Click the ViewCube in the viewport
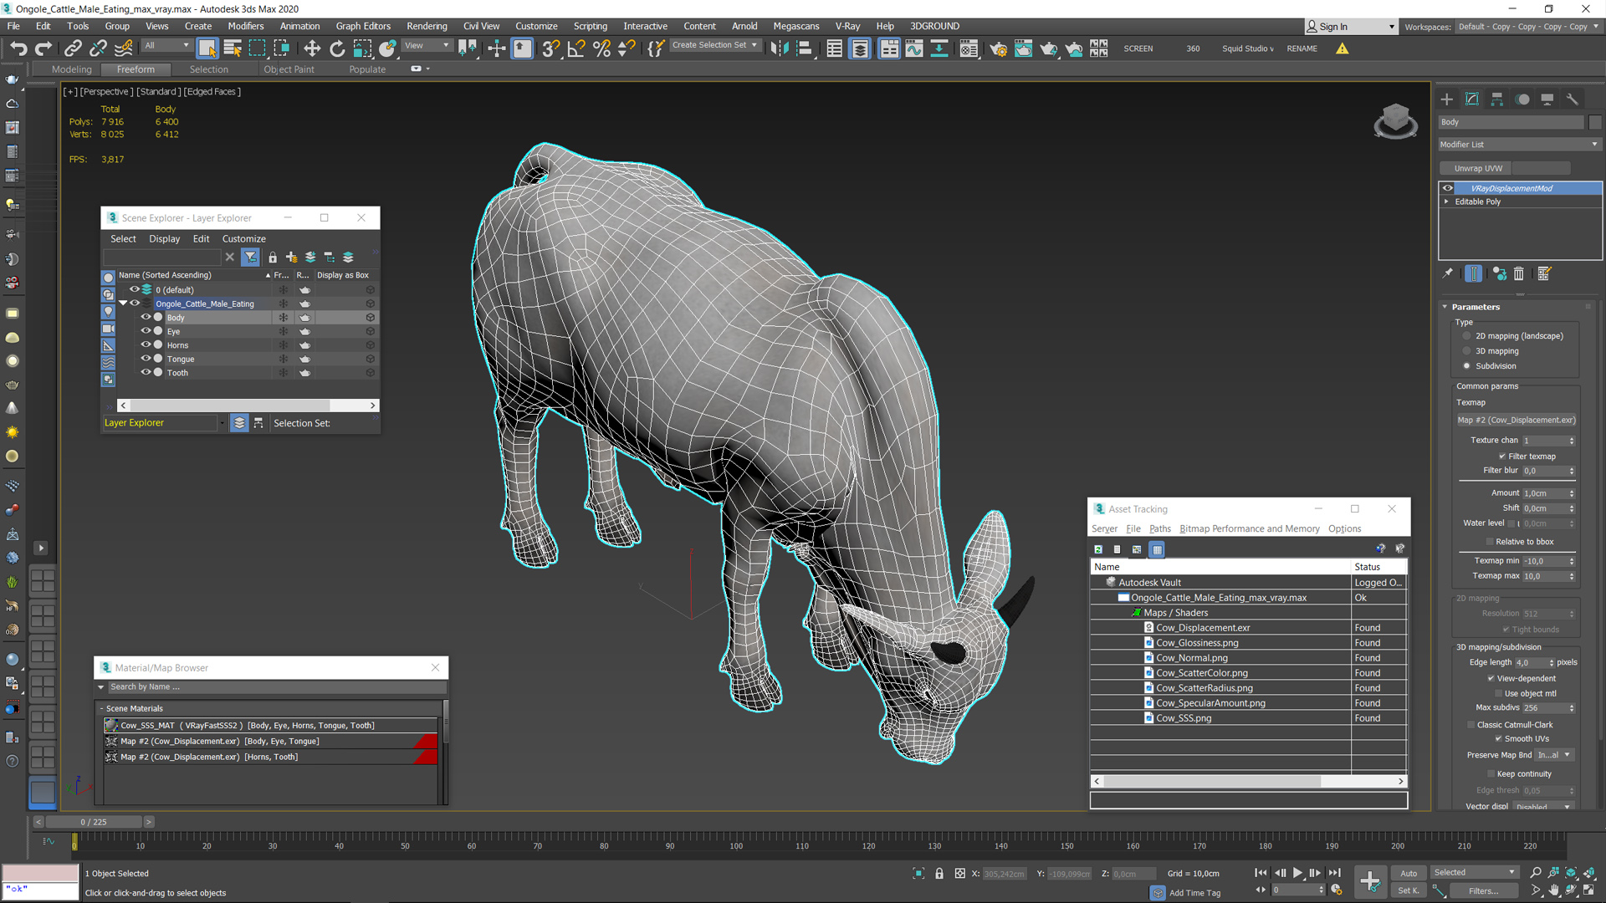The width and height of the screenshot is (1606, 903). (x=1395, y=120)
